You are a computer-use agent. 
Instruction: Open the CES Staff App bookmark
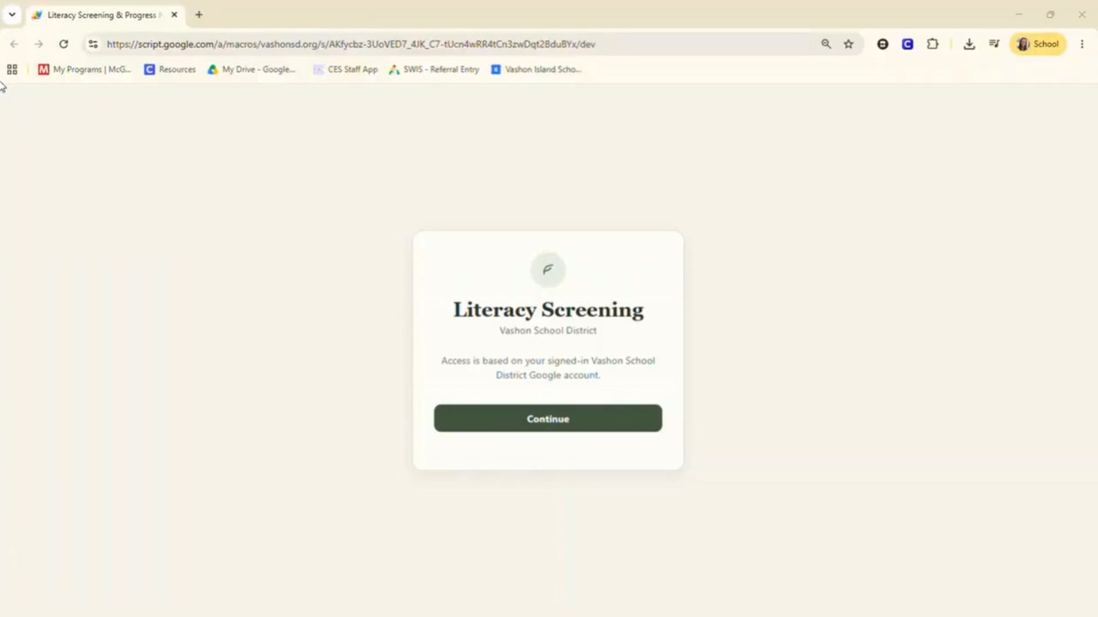pos(345,69)
